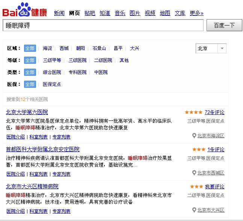Open 专家列表 for 北京大学第六医院
Viewport: 243px width, 221px height.
click(61, 137)
